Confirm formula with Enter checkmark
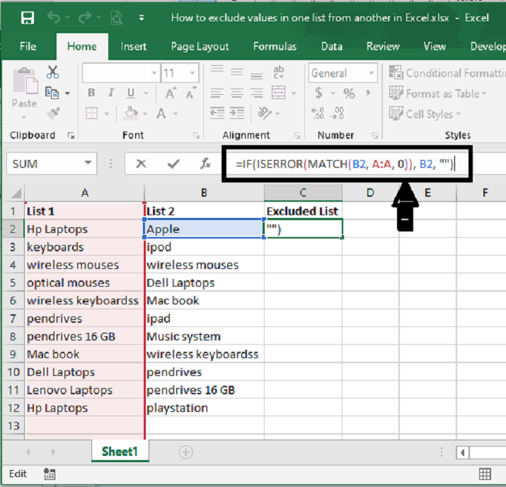Image resolution: width=506 pixels, height=487 pixels. [173, 164]
